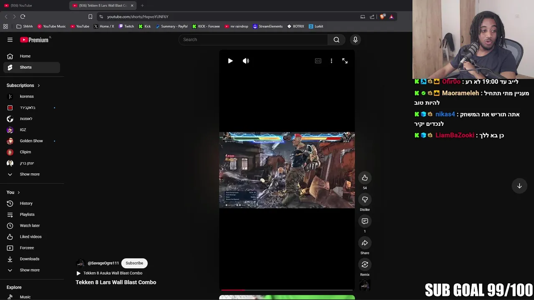Seek using the Shorts progress bar
Screen dimensions: 534x300
(287, 290)
